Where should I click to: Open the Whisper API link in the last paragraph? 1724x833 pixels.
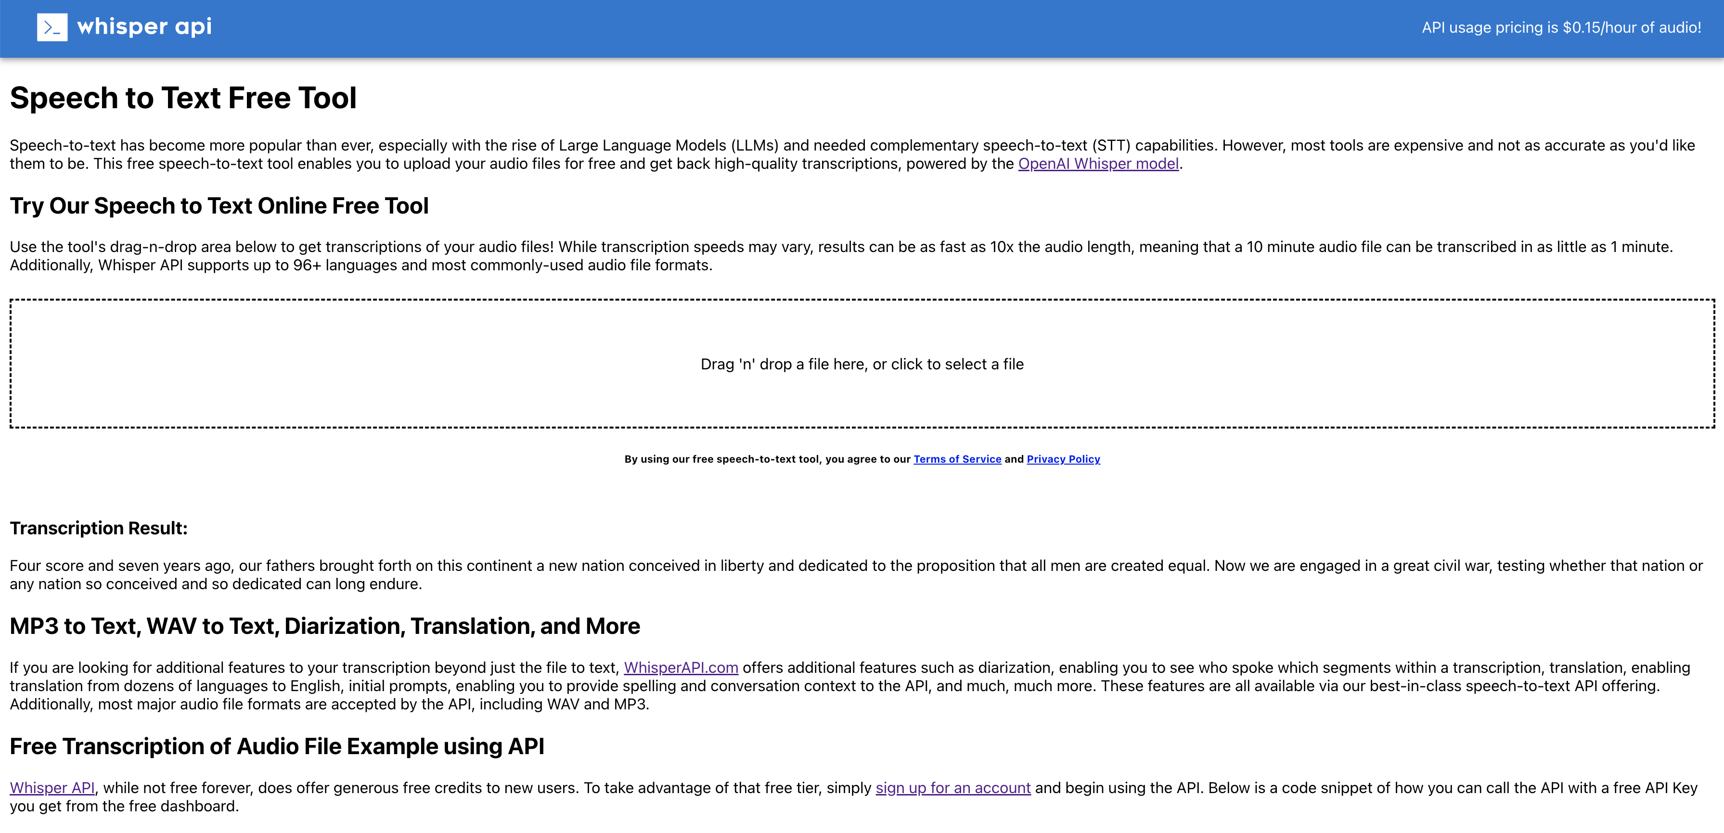(x=52, y=788)
